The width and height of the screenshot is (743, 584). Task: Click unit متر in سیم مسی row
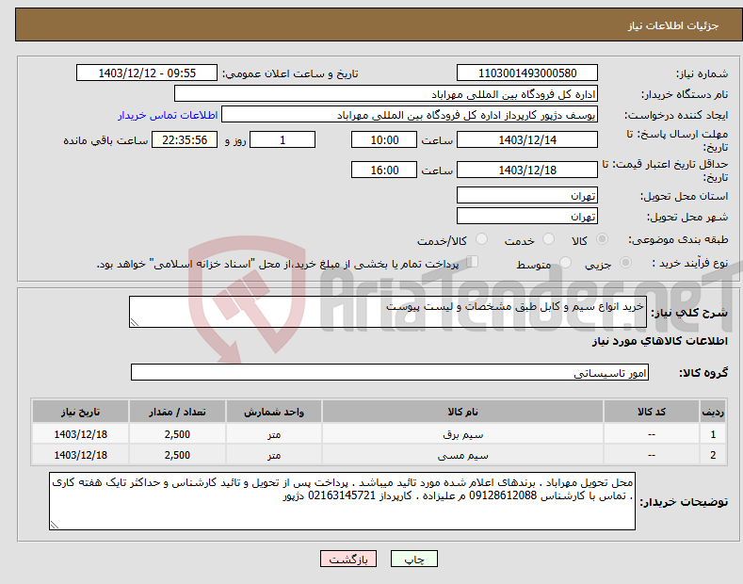[x=274, y=455]
